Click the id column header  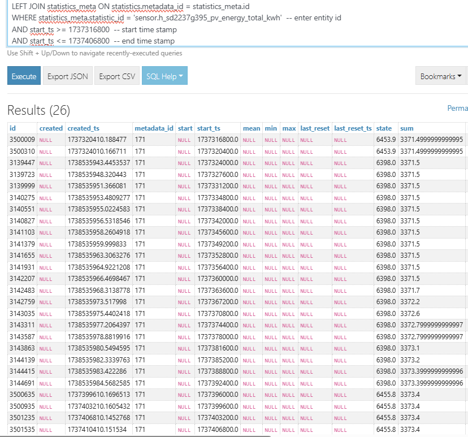pyautogui.click(x=12, y=128)
